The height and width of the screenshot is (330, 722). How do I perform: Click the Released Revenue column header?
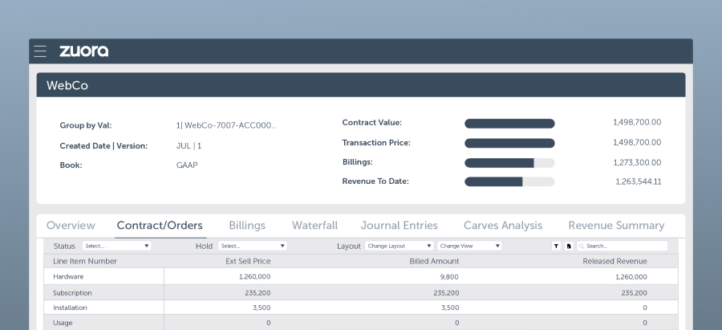(x=615, y=261)
